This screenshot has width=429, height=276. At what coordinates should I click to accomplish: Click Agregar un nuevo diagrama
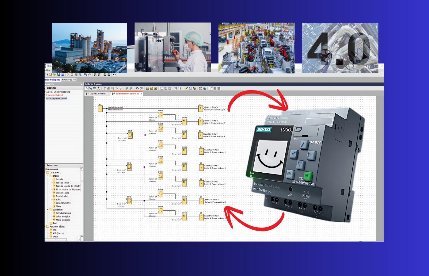coord(58,92)
